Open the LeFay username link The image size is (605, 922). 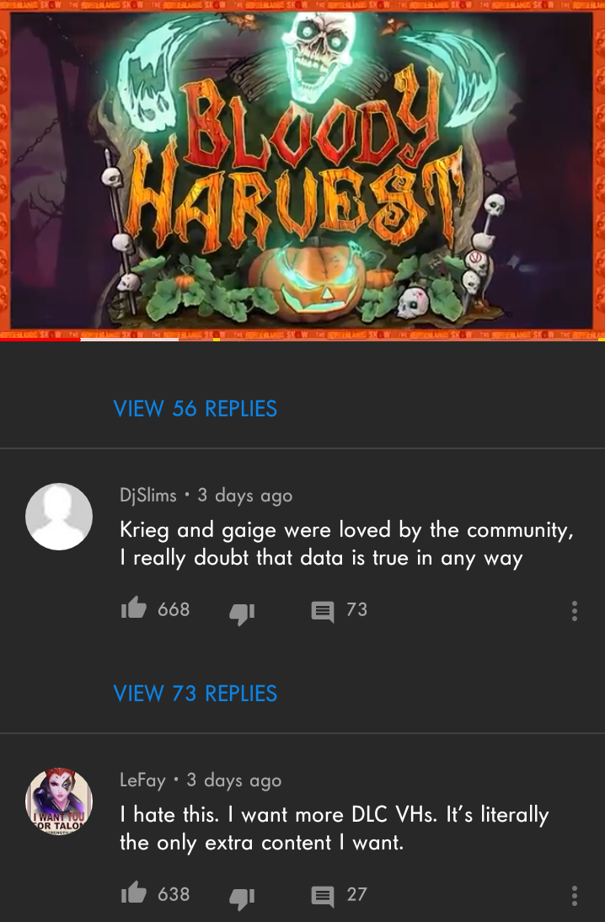tap(143, 780)
